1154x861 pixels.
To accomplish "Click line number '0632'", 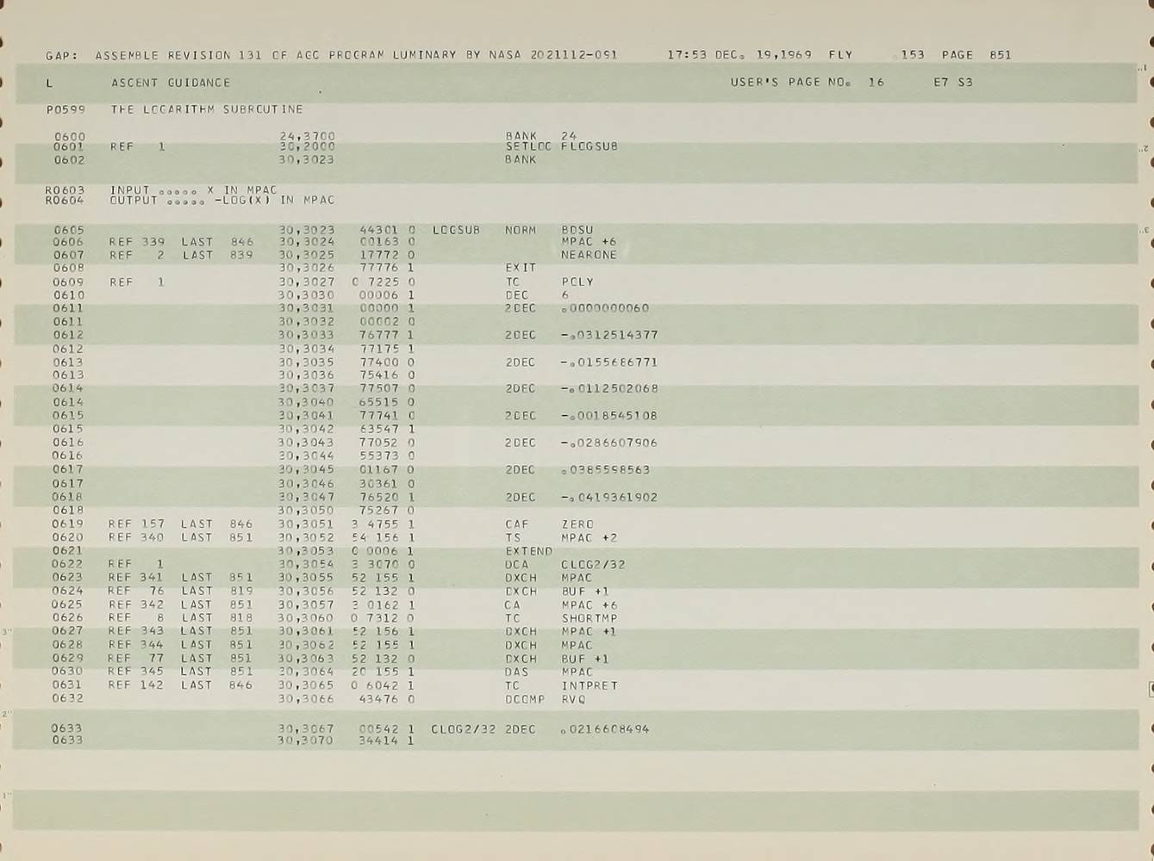I will 67,699.
